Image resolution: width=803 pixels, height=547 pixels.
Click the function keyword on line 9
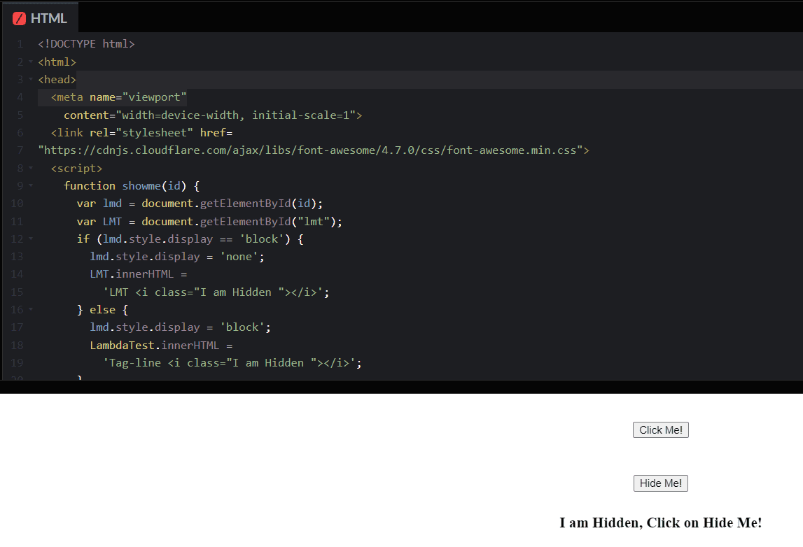[x=90, y=185]
